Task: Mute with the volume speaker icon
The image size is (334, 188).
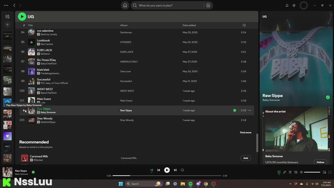Action: tap(301, 172)
